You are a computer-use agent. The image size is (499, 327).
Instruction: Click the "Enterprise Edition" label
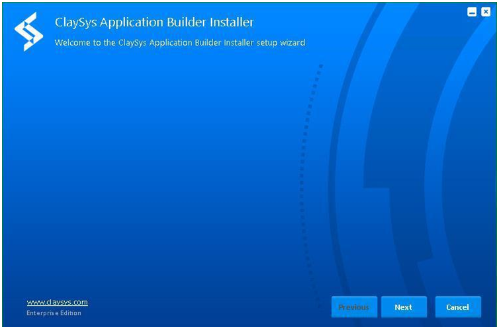pyautogui.click(x=54, y=313)
